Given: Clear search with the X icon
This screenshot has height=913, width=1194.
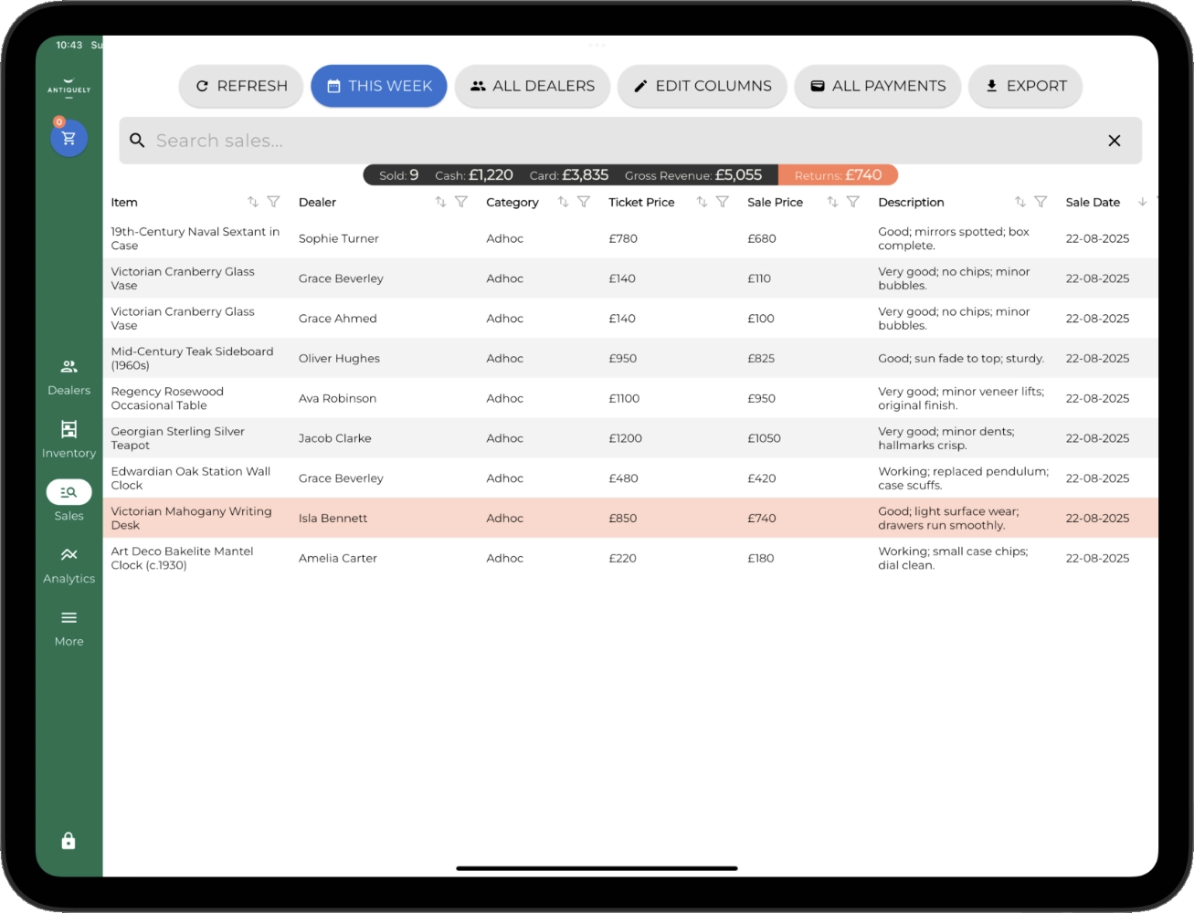Looking at the screenshot, I should point(1115,141).
